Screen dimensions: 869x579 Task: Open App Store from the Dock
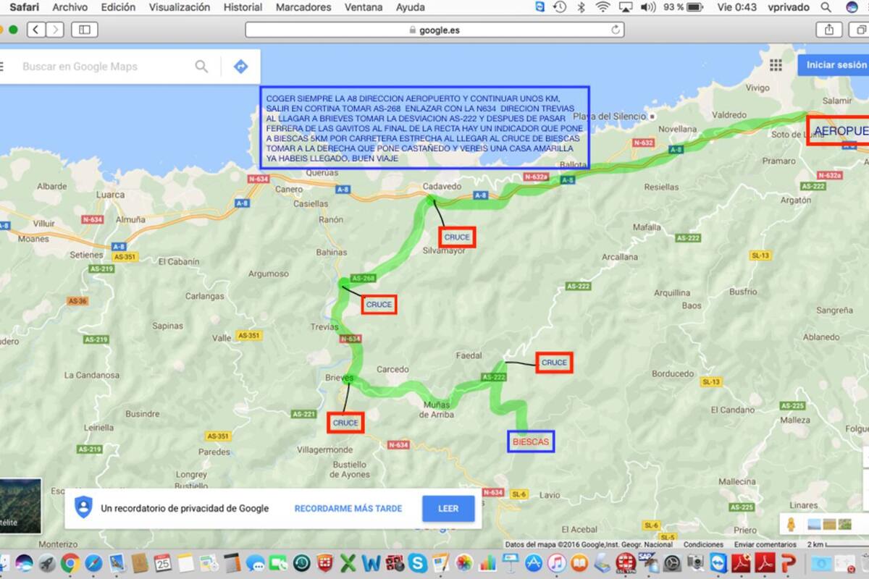coord(534,563)
